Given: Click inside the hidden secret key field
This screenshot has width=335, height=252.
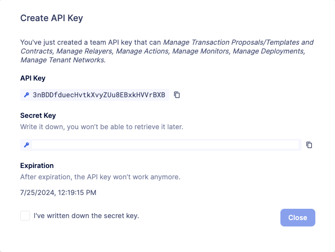Looking at the screenshot, I should tap(166, 144).
